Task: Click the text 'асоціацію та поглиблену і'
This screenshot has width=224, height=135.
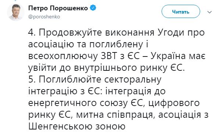Action: point(88,45)
